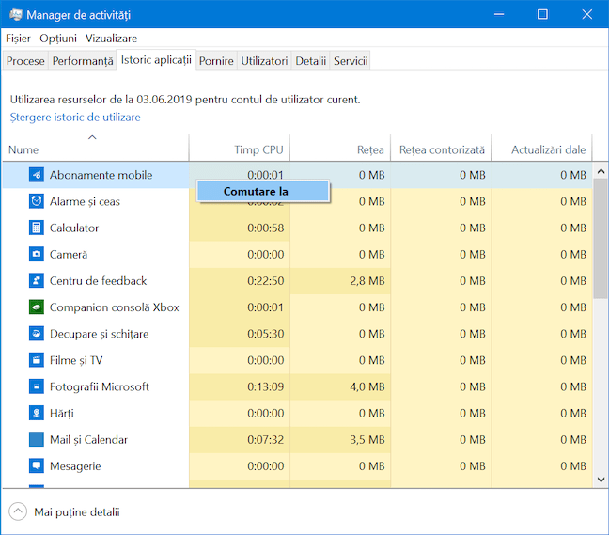
Task: Click the scrollbar down arrow
Action: click(x=601, y=480)
